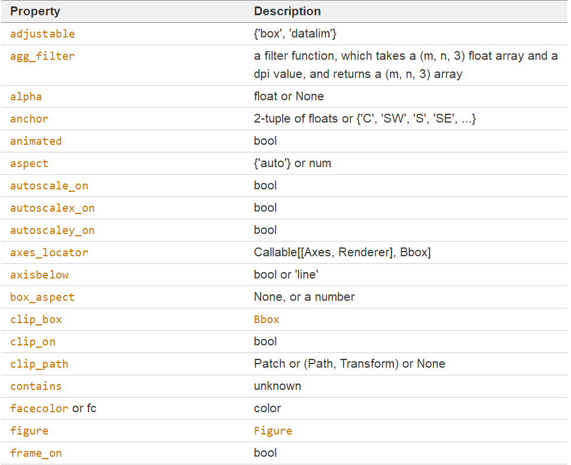Click the Figure description link
Viewport: 571px width, 465px height.
click(273, 431)
